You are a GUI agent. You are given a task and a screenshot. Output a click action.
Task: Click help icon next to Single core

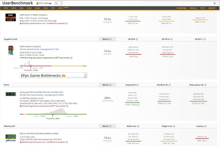[174, 126]
